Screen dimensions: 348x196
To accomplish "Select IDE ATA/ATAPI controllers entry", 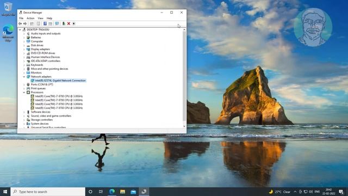I will (x=46, y=61).
